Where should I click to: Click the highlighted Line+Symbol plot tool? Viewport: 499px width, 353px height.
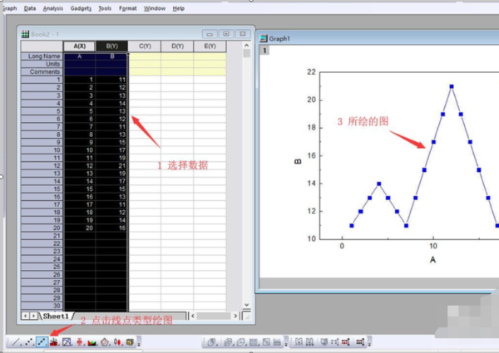click(42, 342)
